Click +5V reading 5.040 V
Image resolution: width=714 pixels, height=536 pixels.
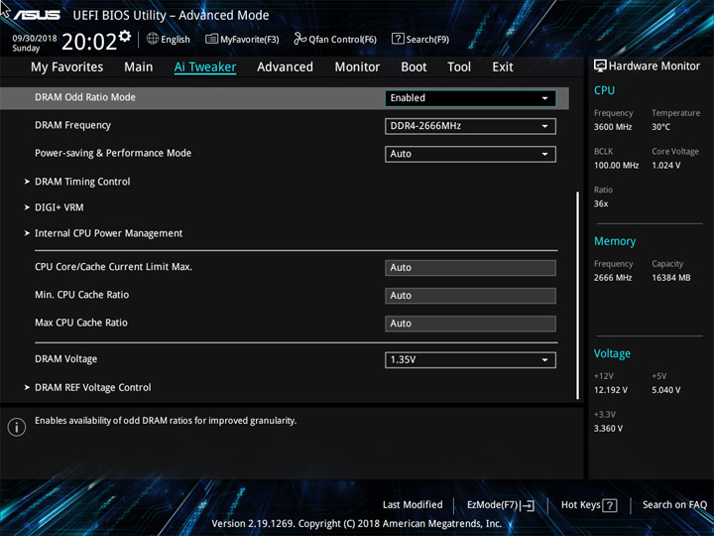pyautogui.click(x=666, y=390)
